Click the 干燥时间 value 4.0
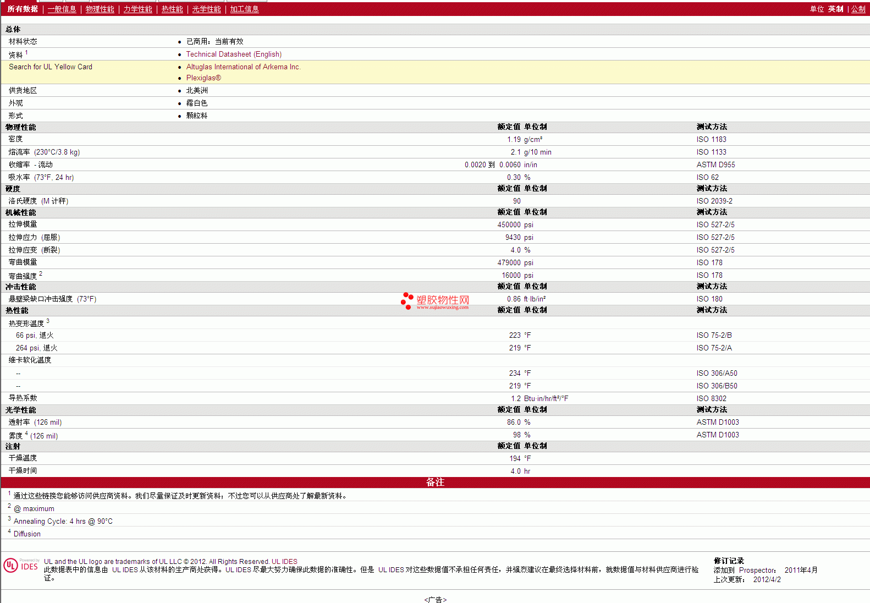Viewport: 870px width, 603px height. (x=515, y=472)
